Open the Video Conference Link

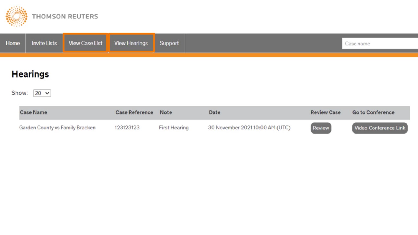(380, 128)
